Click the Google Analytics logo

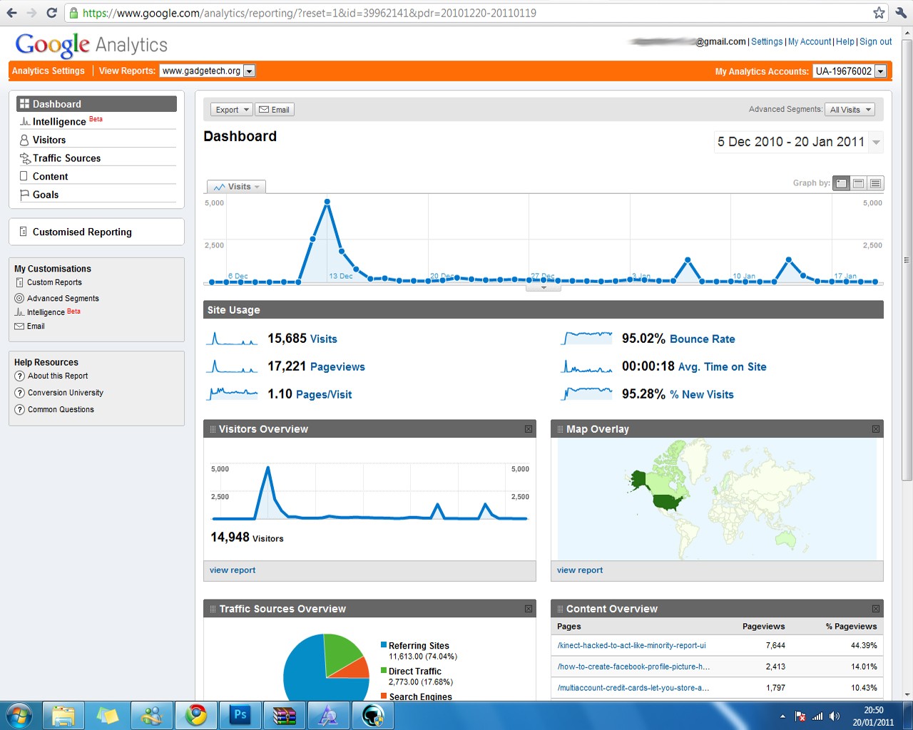[91, 45]
